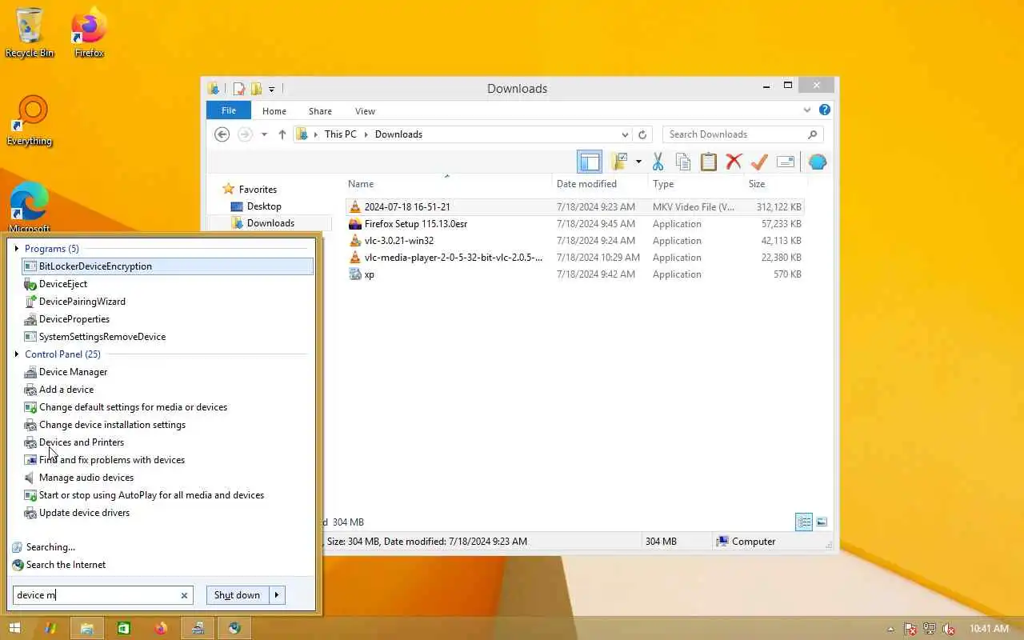The image size is (1024, 640).
Task: Click the Rename icon in toolbar
Action: coord(786,162)
